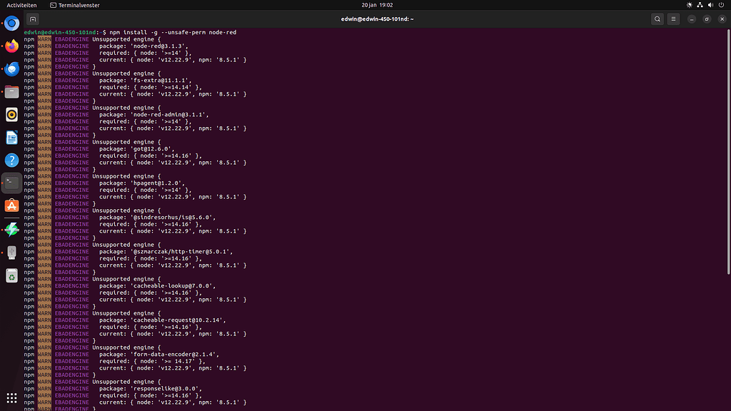
Task: Open the Terminalvenster app menu
Action: tap(74, 5)
